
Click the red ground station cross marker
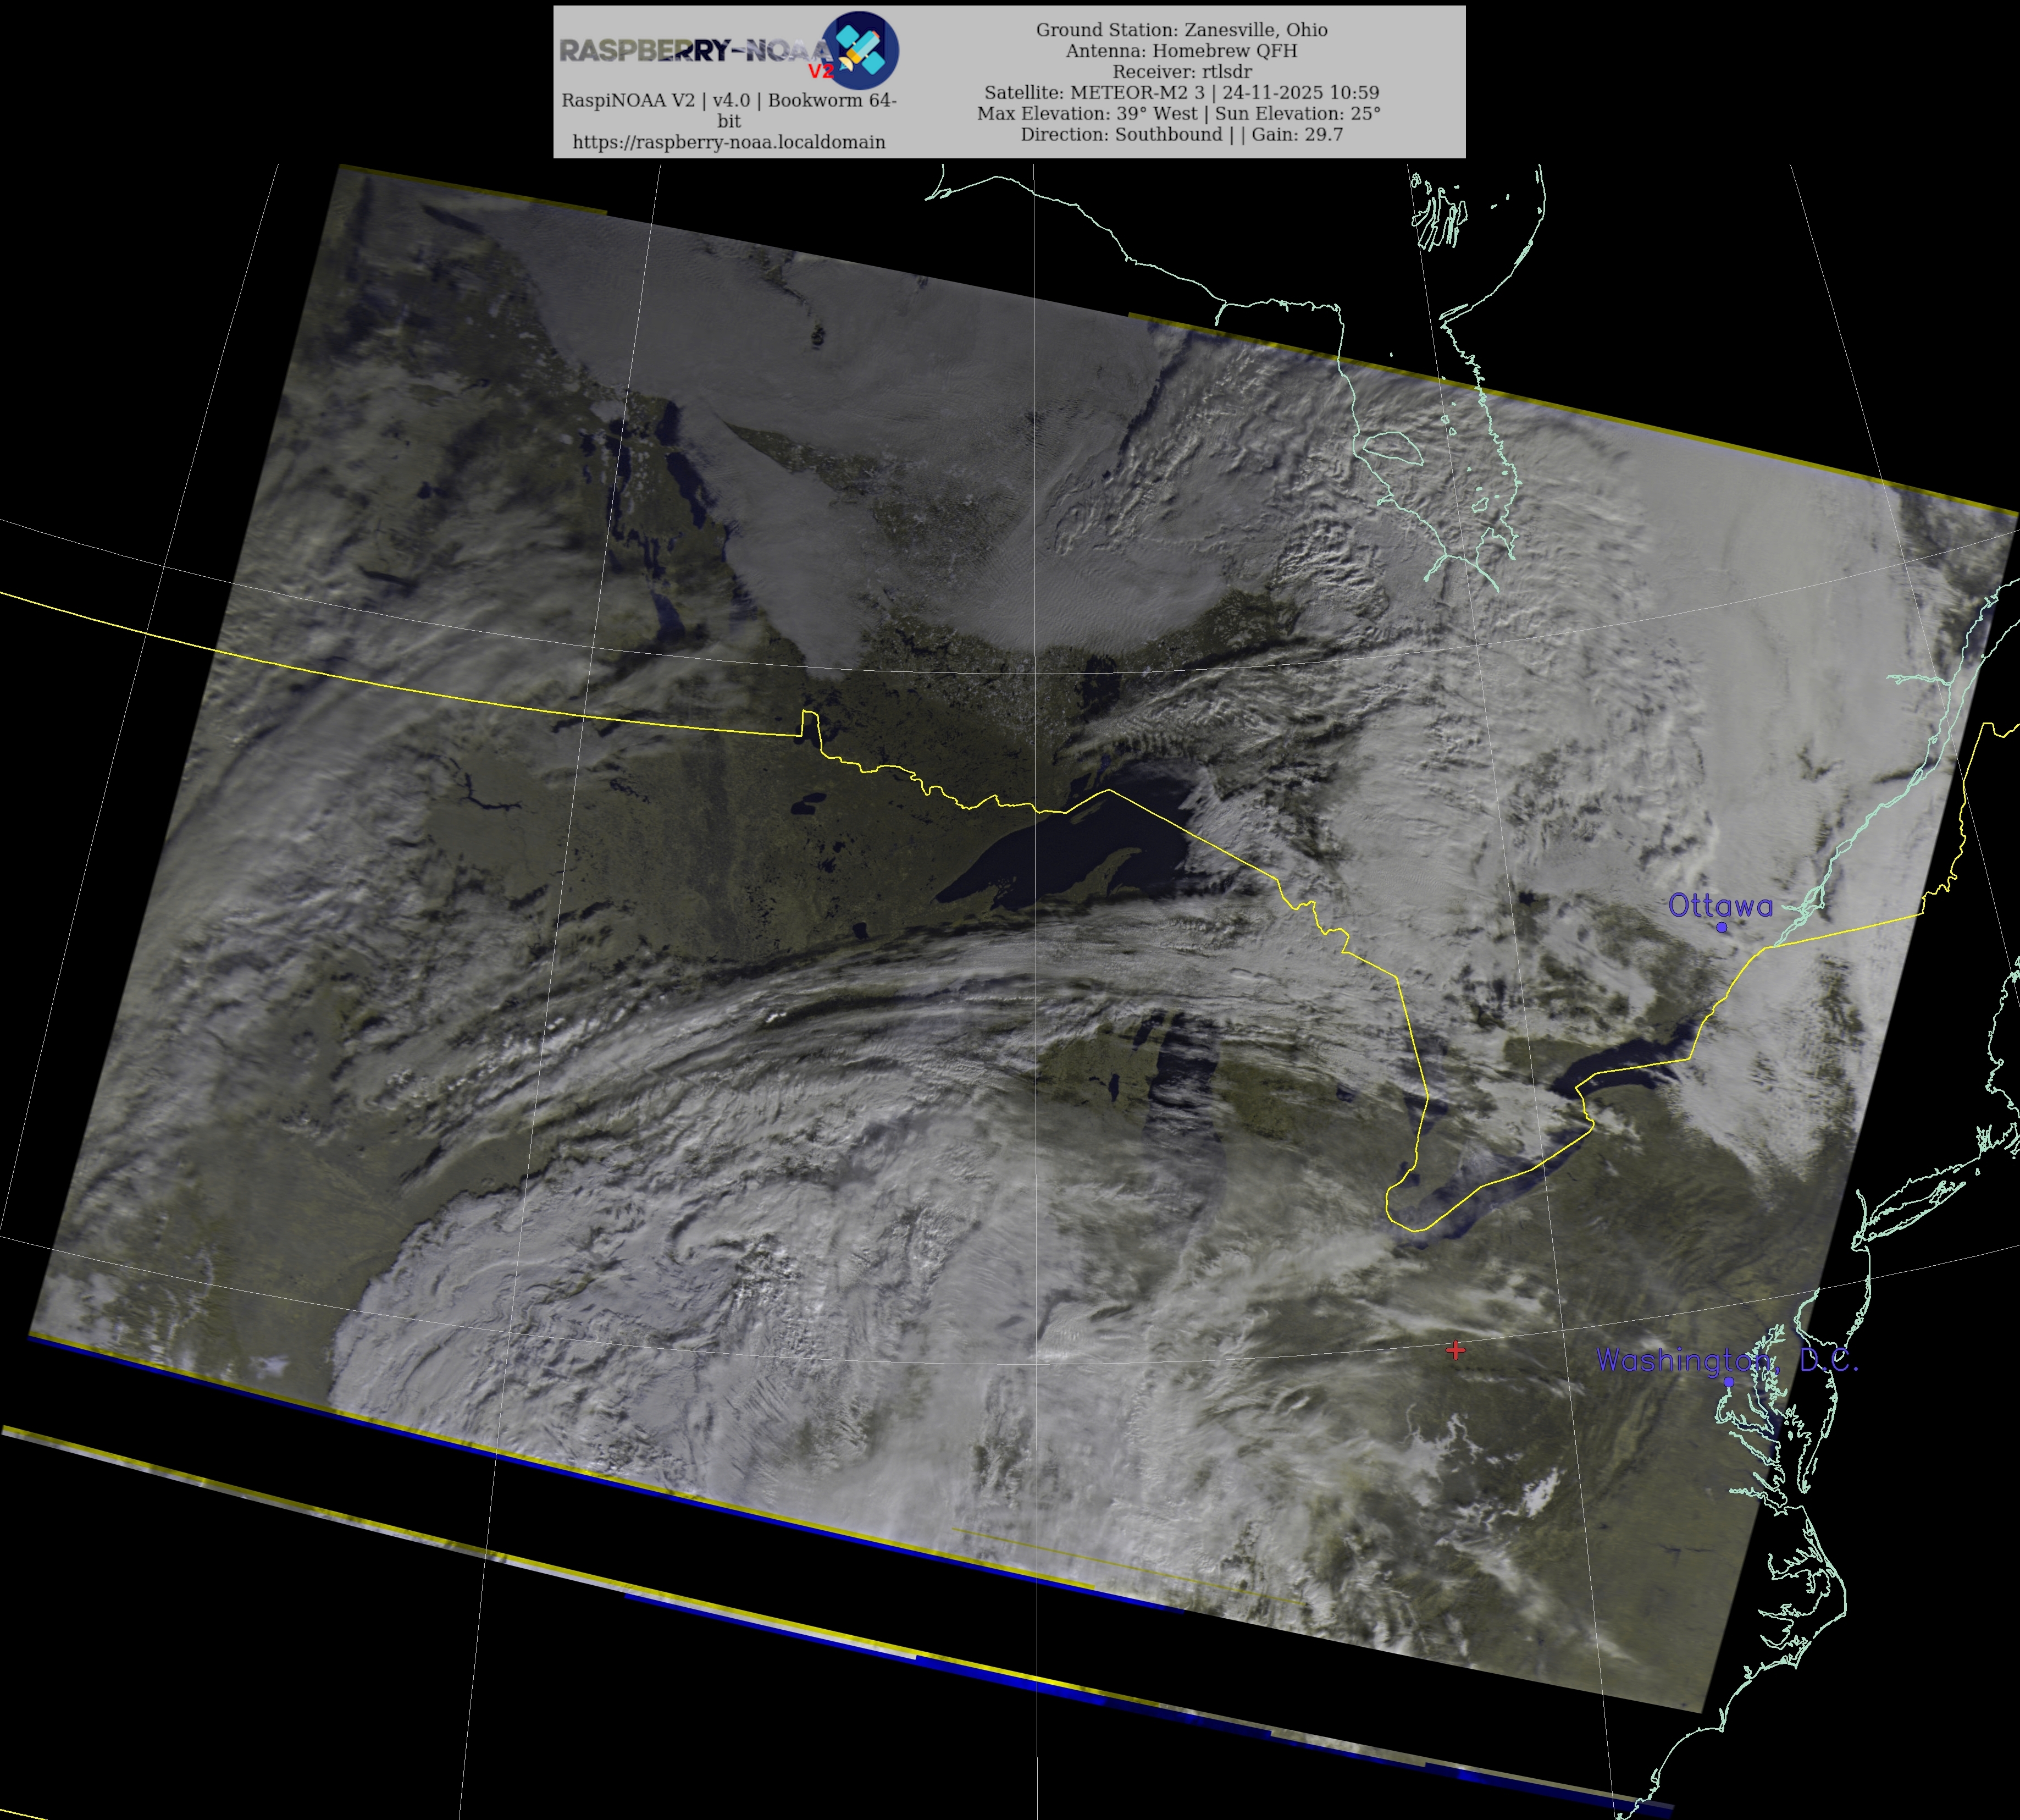pyautogui.click(x=1455, y=1351)
